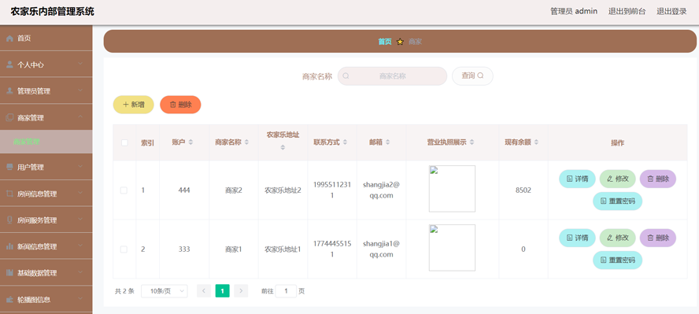Click email cell shangjia2@qq.com

(x=381, y=190)
